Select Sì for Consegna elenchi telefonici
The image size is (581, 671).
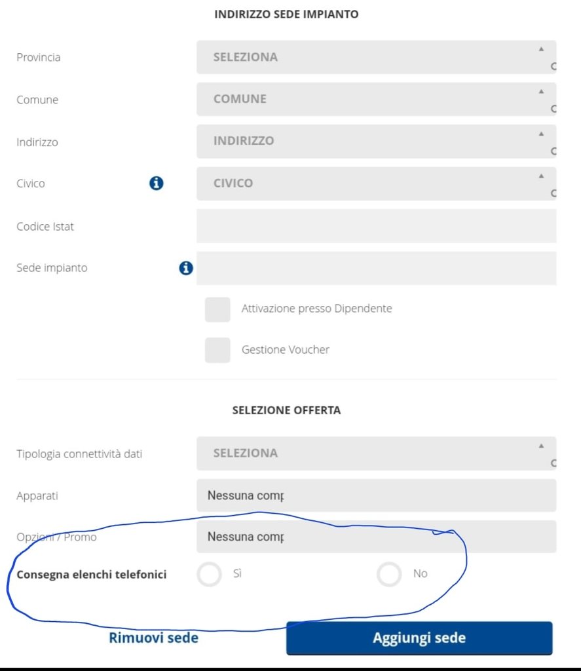210,575
